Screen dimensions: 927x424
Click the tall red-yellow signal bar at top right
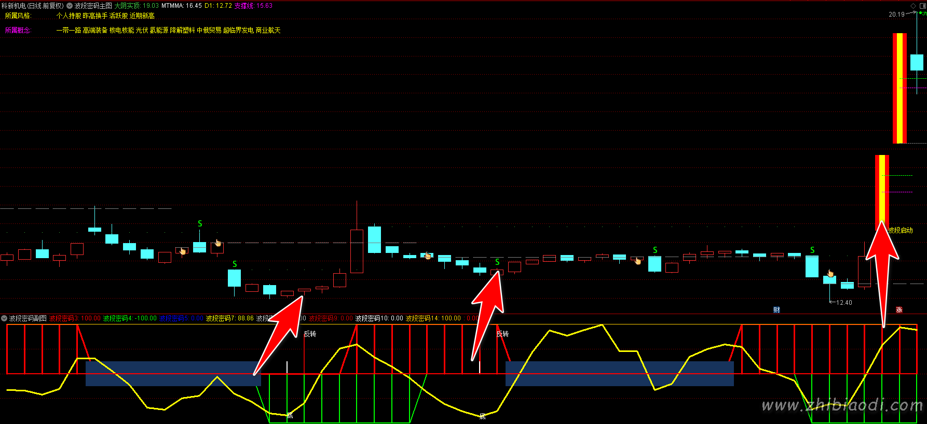coord(899,88)
